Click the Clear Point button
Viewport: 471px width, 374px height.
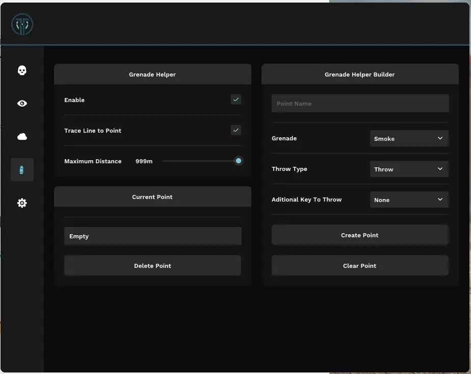click(x=360, y=266)
